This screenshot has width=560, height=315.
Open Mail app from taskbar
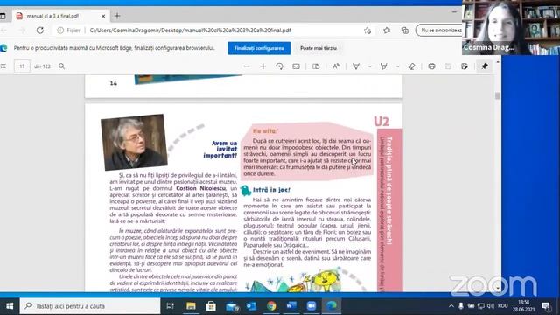pyautogui.click(x=231, y=306)
